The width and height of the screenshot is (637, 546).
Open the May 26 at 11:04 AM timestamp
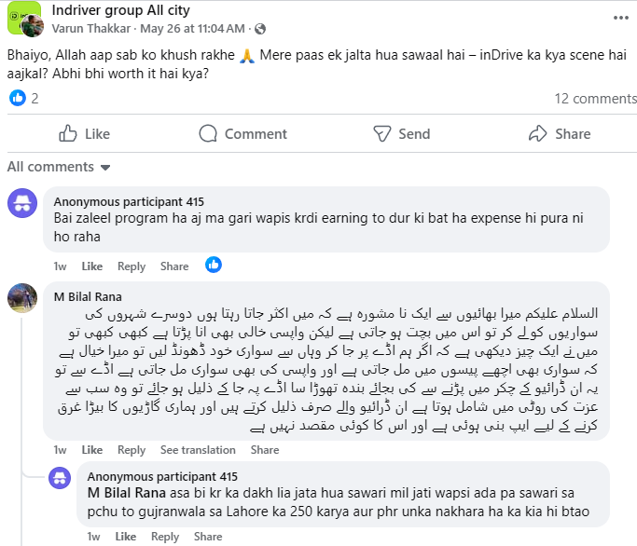(192, 28)
